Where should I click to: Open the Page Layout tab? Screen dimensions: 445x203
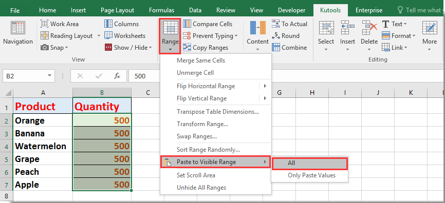click(117, 10)
